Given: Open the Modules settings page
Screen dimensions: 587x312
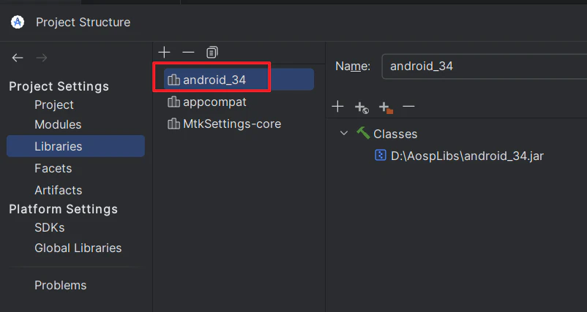Looking at the screenshot, I should click(x=58, y=124).
